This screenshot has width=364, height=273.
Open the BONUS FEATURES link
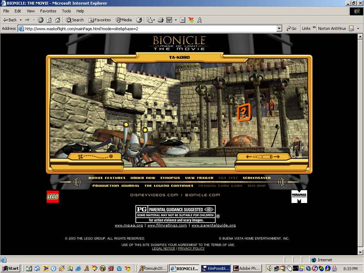click(107, 178)
